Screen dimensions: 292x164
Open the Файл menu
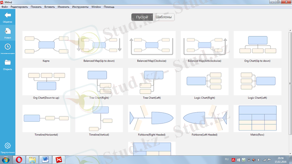coord(4,7)
